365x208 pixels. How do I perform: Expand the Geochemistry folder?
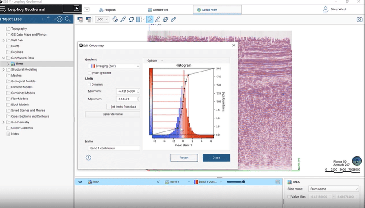coord(3,122)
